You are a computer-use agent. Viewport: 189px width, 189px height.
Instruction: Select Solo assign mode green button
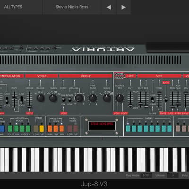(10, 129)
